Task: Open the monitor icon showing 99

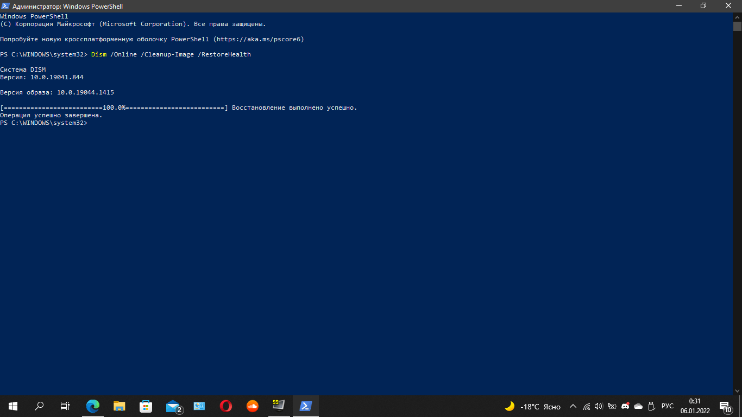Action: click(x=279, y=406)
